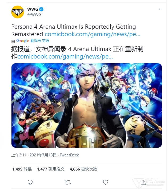
Task: Click the Google translation logo
Action: [x=23, y=41]
